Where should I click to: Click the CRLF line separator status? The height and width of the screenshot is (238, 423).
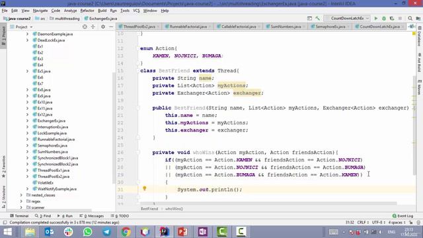pyautogui.click(x=363, y=222)
